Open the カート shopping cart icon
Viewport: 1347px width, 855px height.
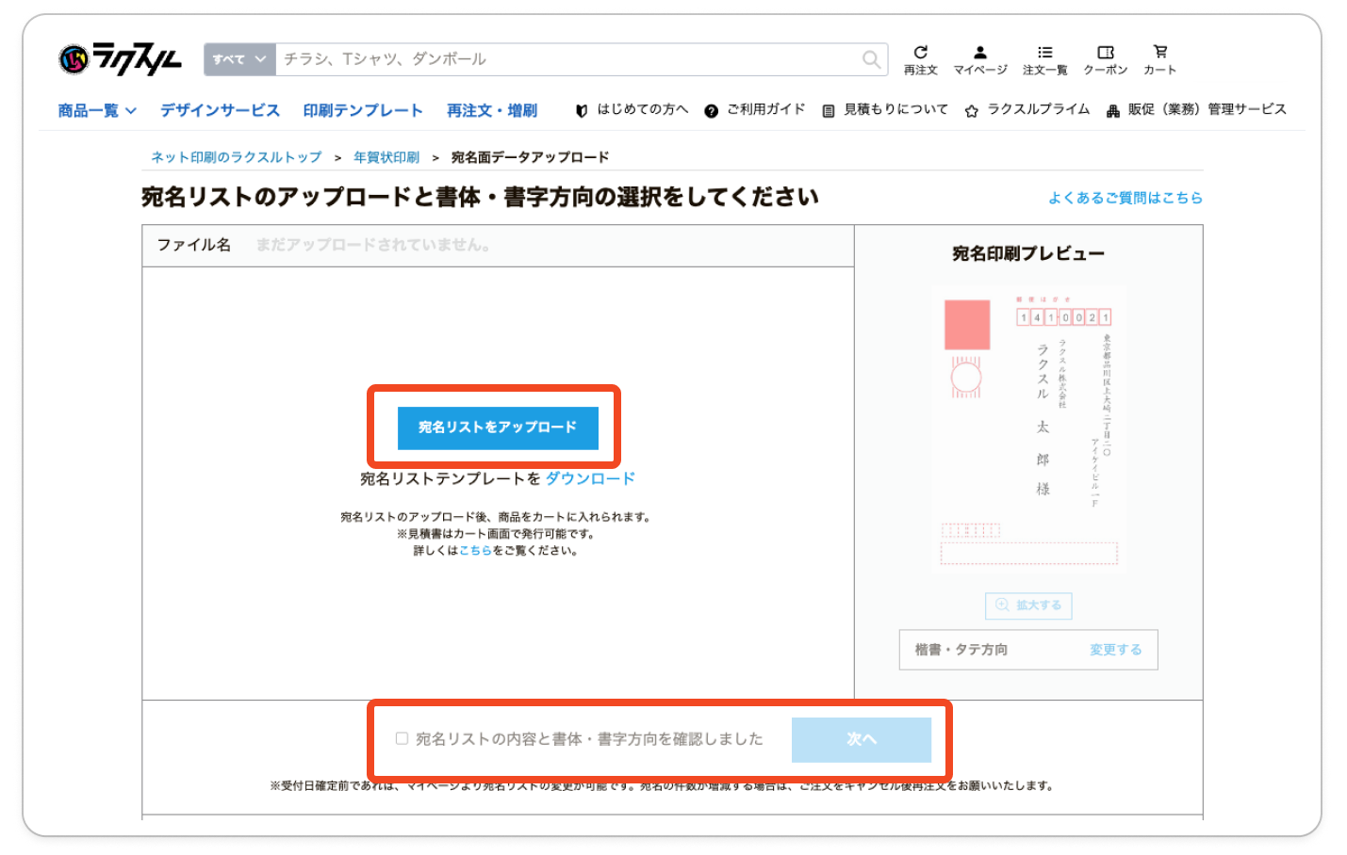click(x=1159, y=59)
